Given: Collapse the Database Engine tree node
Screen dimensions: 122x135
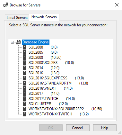Looking at the screenshot, I should click(x=12, y=42).
